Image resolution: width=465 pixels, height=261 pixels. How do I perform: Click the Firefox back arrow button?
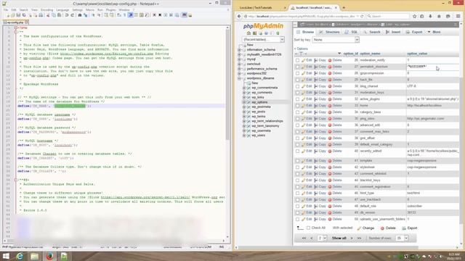pos(239,16)
